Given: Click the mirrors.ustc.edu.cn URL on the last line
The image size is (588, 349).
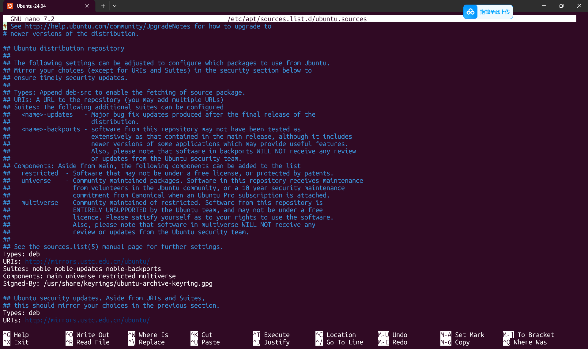Looking at the screenshot, I should [x=88, y=320].
